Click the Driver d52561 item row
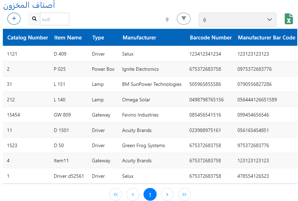The width and height of the screenshot is (298, 201). coord(69,176)
